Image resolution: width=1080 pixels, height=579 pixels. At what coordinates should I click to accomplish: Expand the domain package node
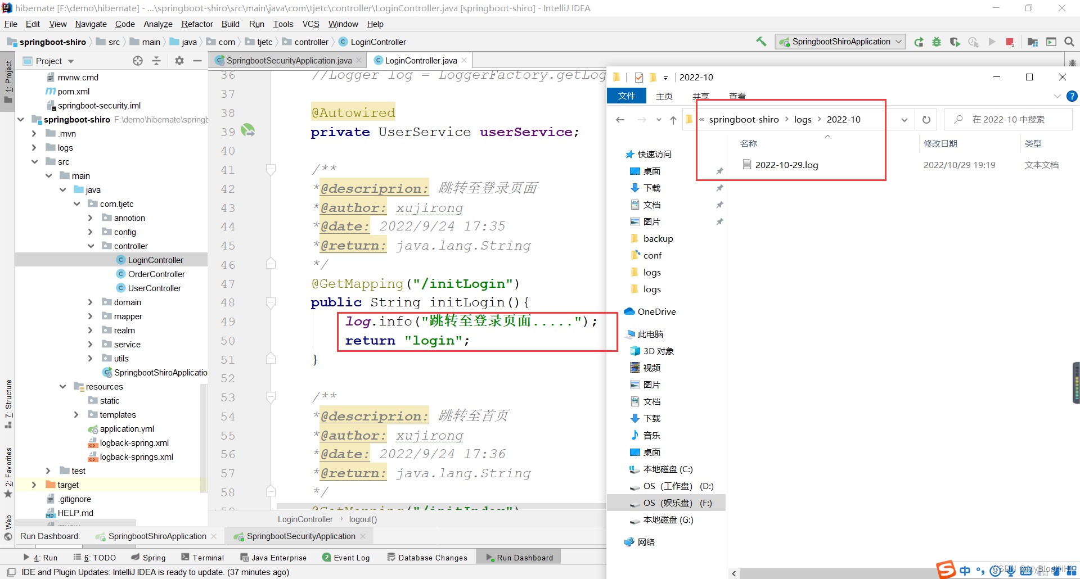(x=91, y=302)
